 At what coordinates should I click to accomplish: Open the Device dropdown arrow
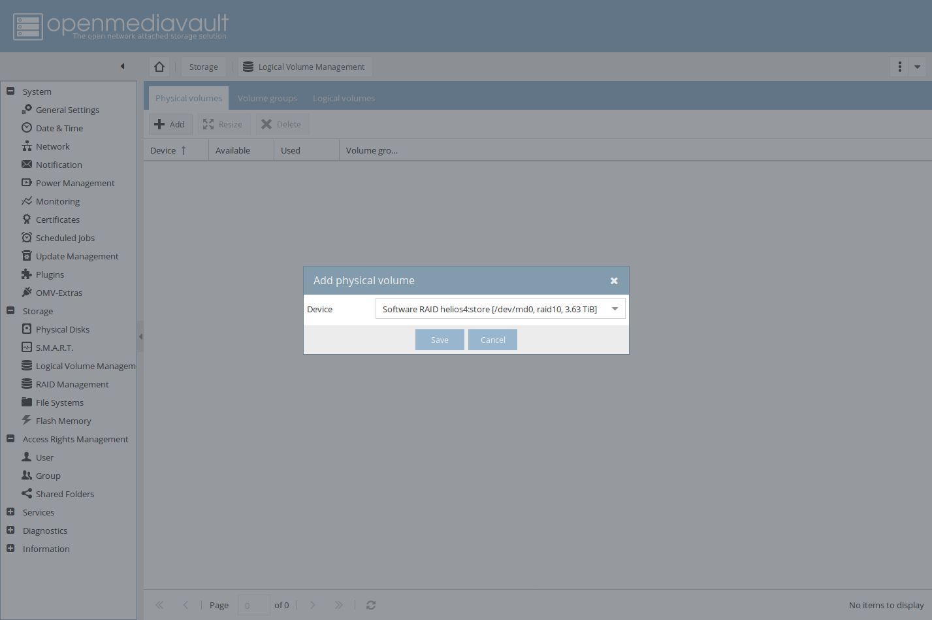[x=615, y=309]
